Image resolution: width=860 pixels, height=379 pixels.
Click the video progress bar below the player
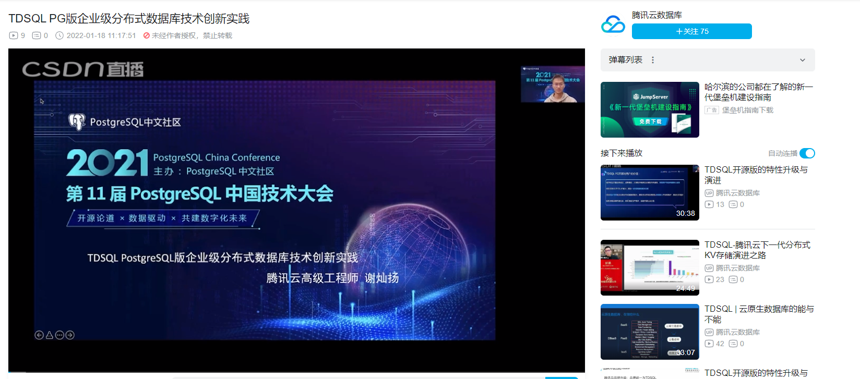point(296,372)
